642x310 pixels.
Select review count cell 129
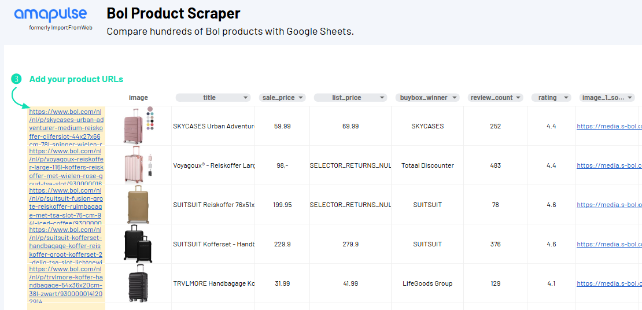tap(496, 283)
